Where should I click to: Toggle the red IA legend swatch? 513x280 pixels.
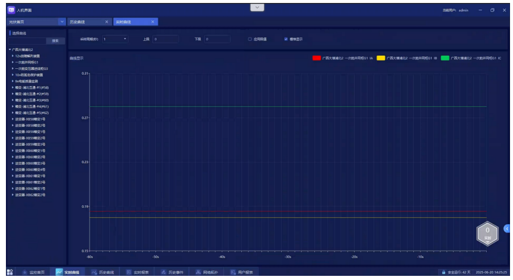click(x=316, y=58)
